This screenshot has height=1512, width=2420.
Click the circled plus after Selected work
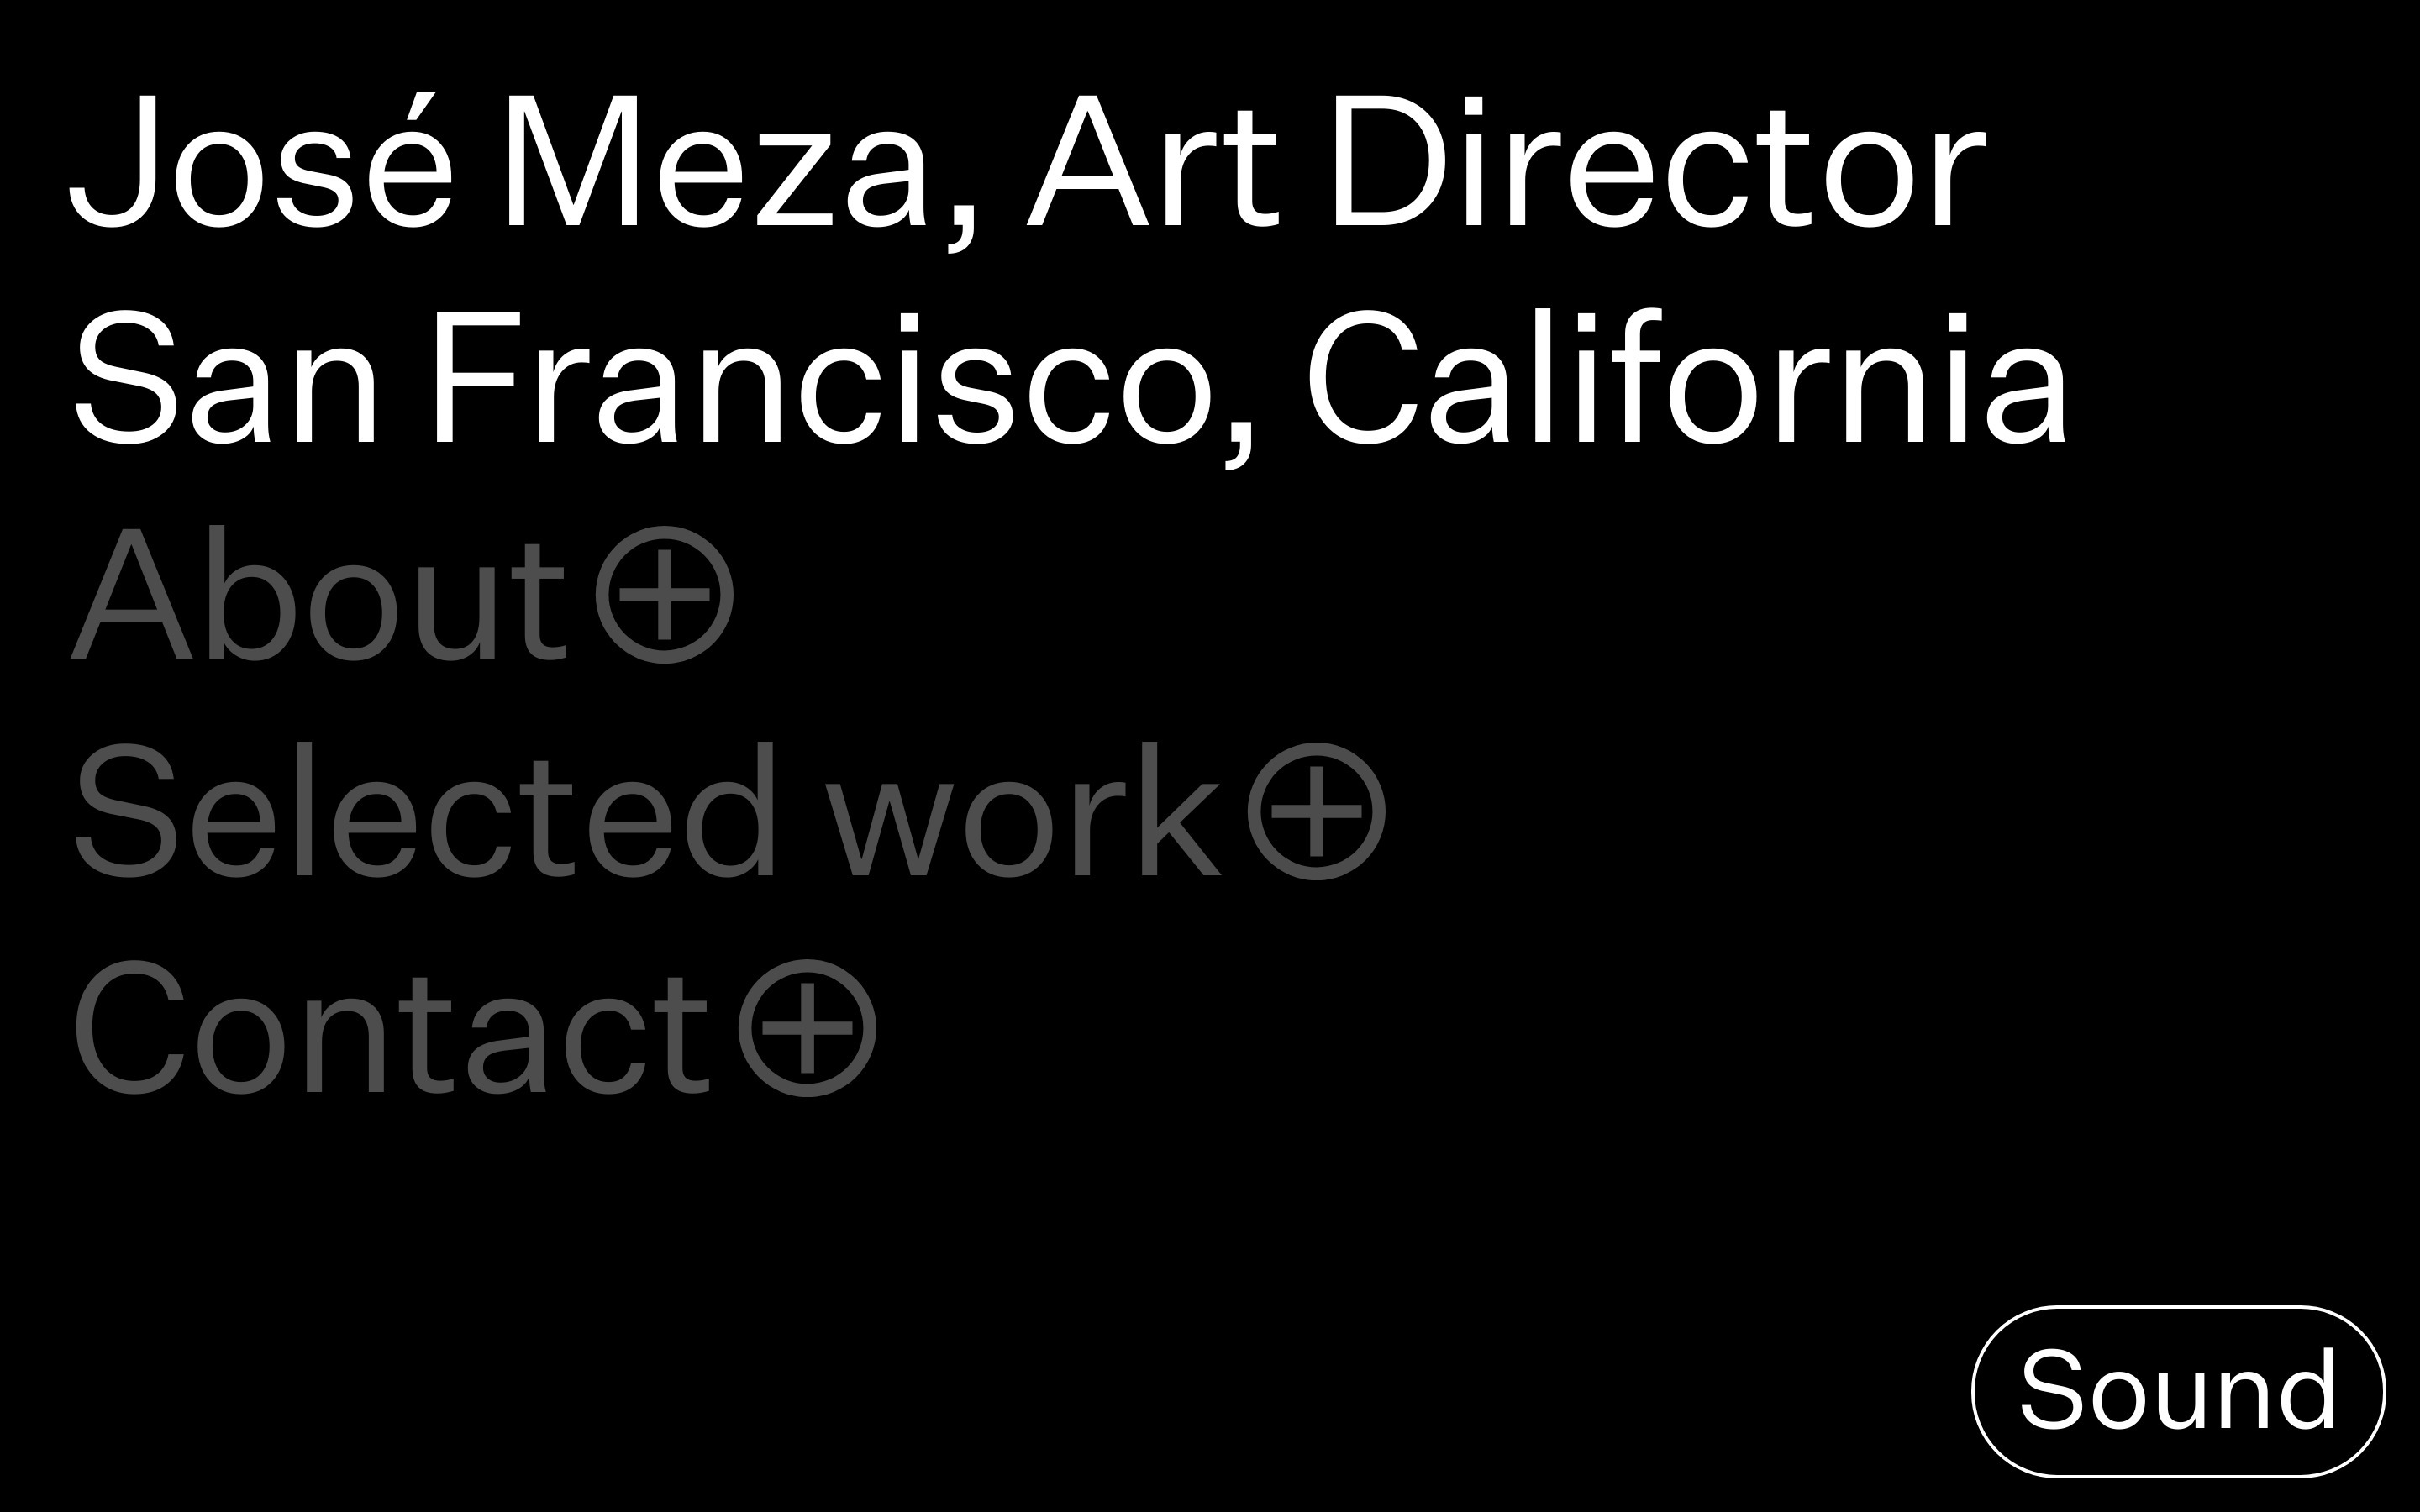coord(1316,812)
